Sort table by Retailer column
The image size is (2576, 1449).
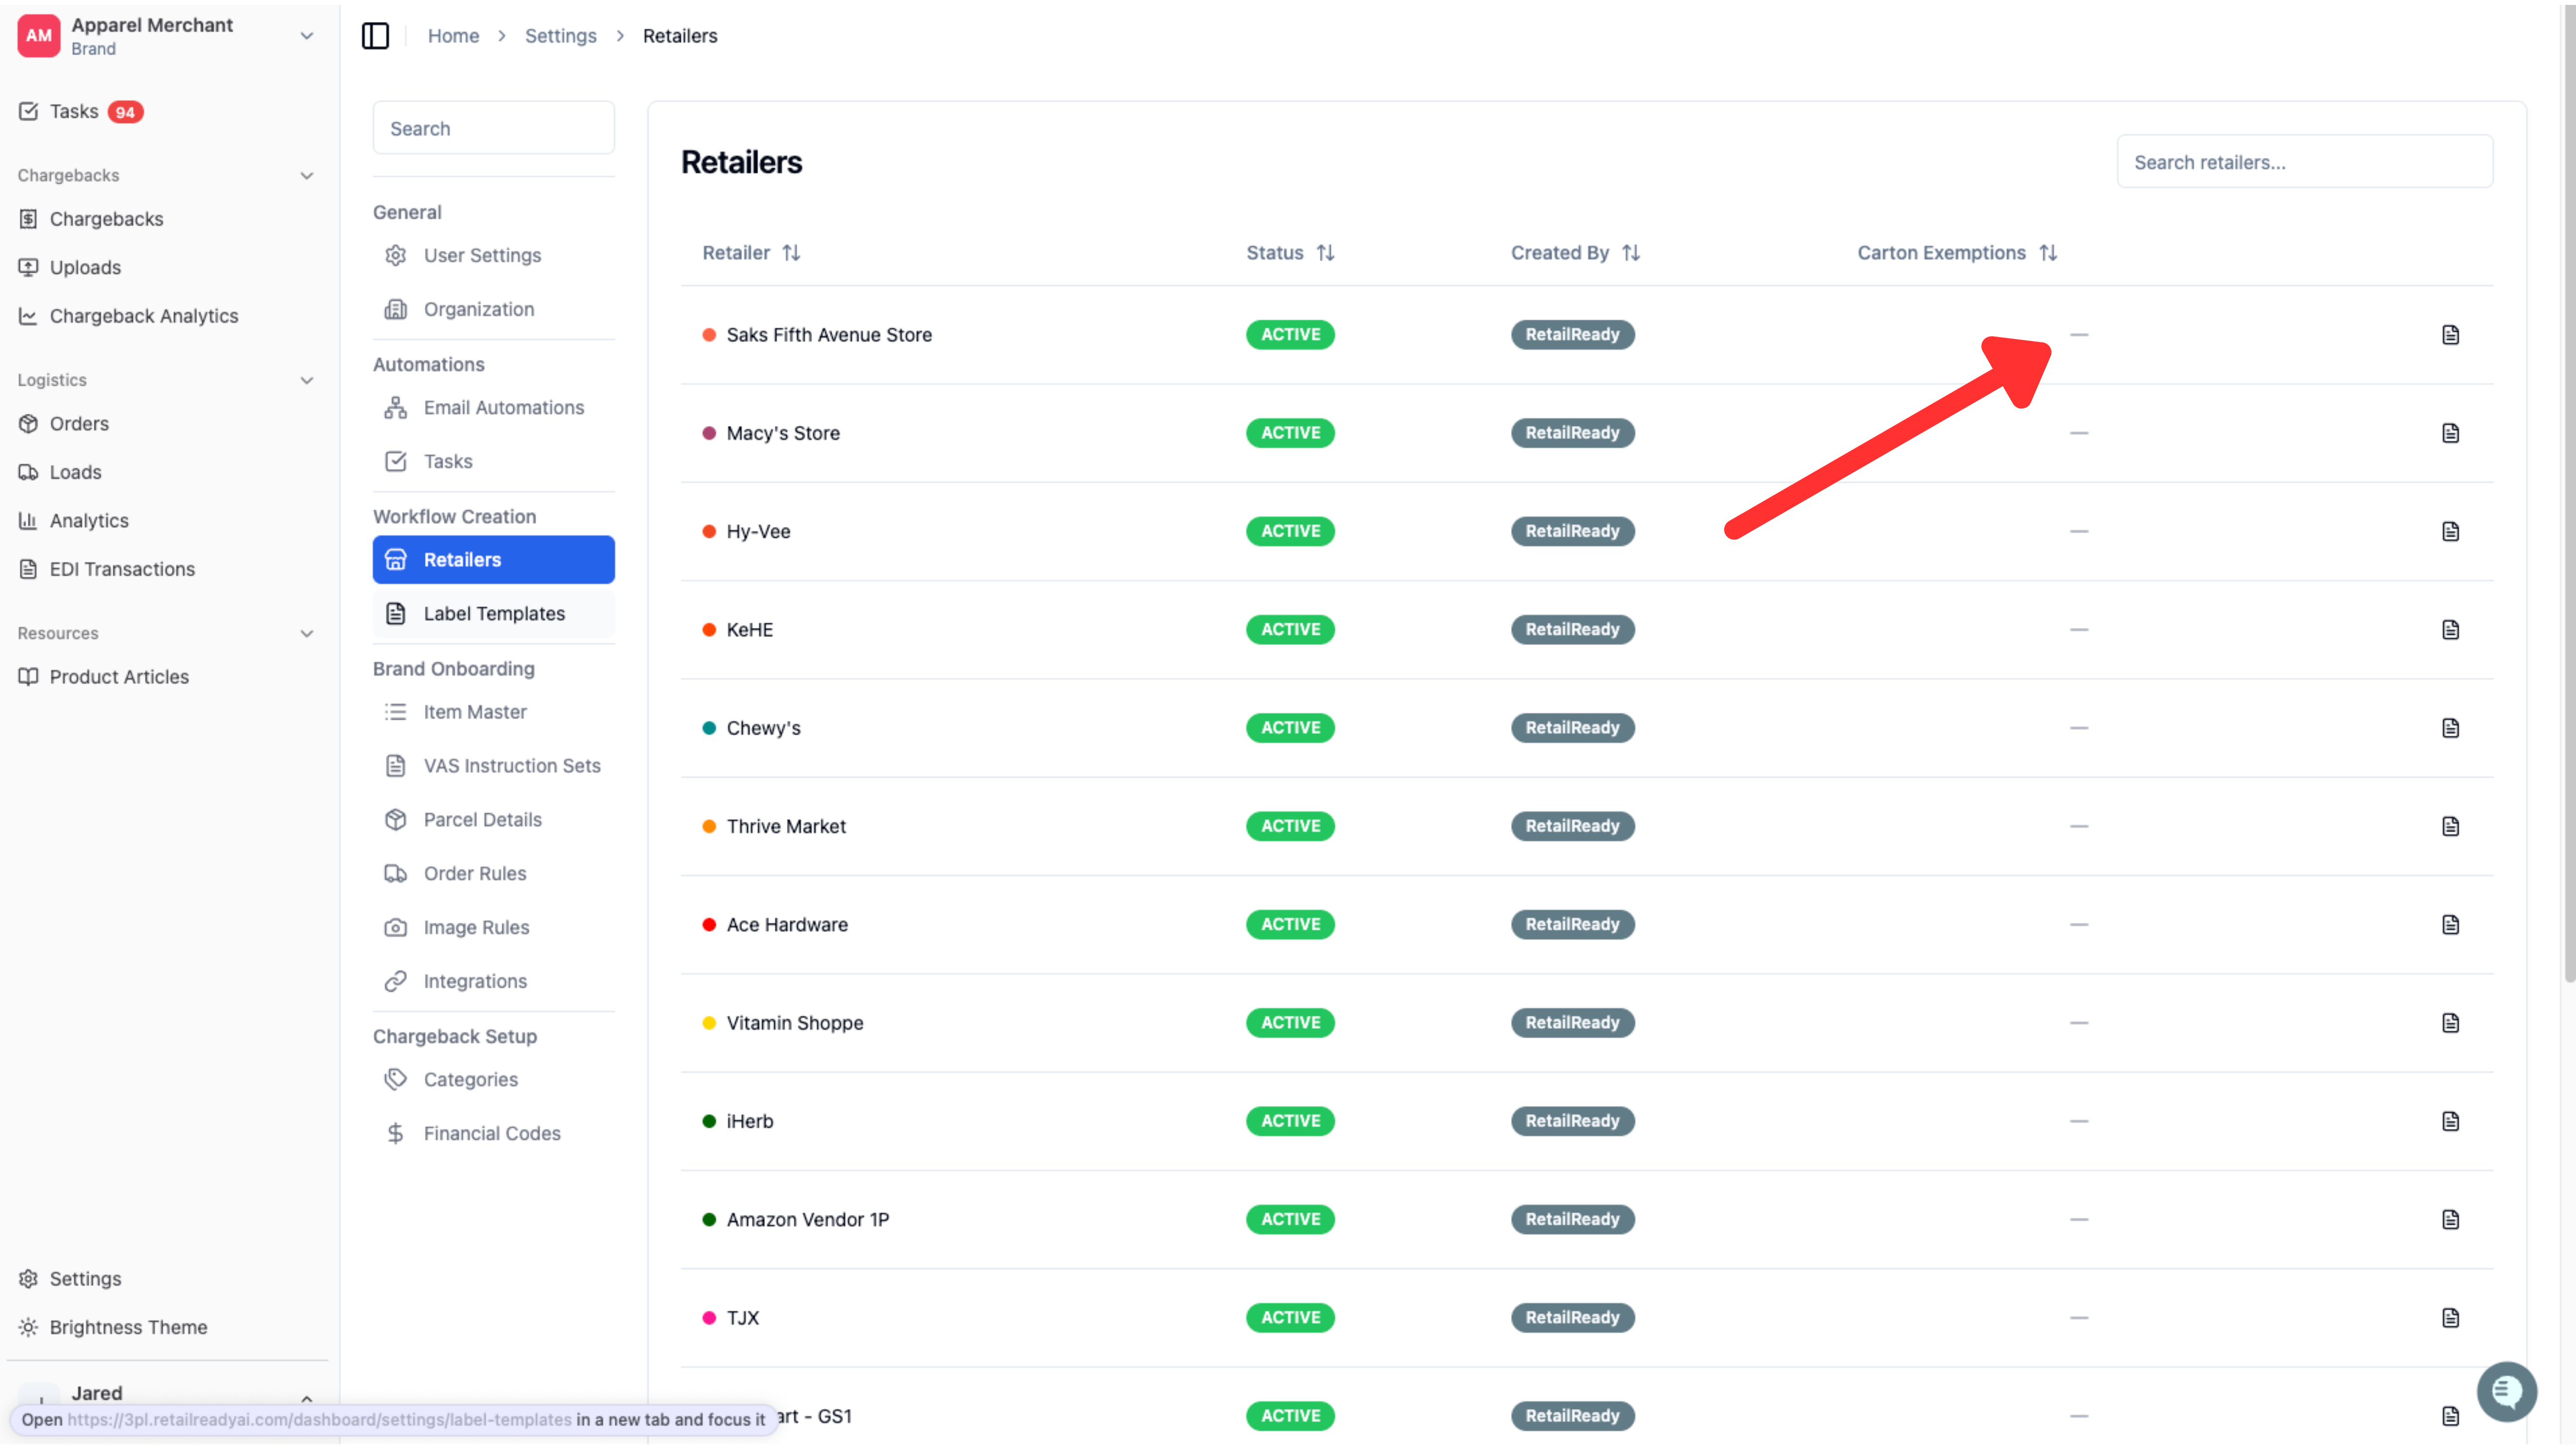(752, 253)
